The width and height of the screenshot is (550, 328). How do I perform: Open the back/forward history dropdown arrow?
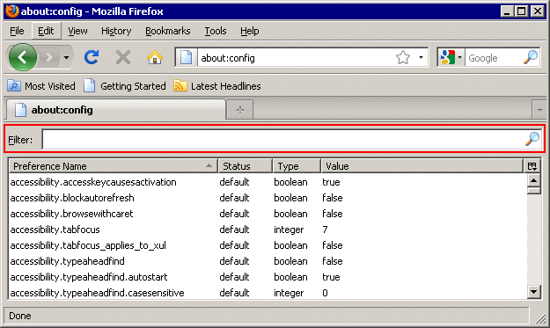point(66,57)
